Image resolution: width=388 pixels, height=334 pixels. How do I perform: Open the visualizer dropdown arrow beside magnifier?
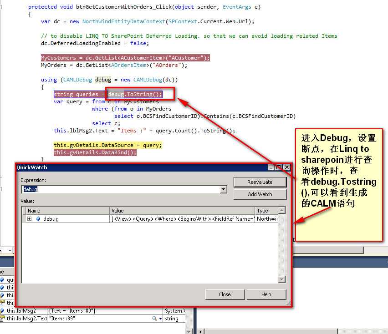[160, 319]
